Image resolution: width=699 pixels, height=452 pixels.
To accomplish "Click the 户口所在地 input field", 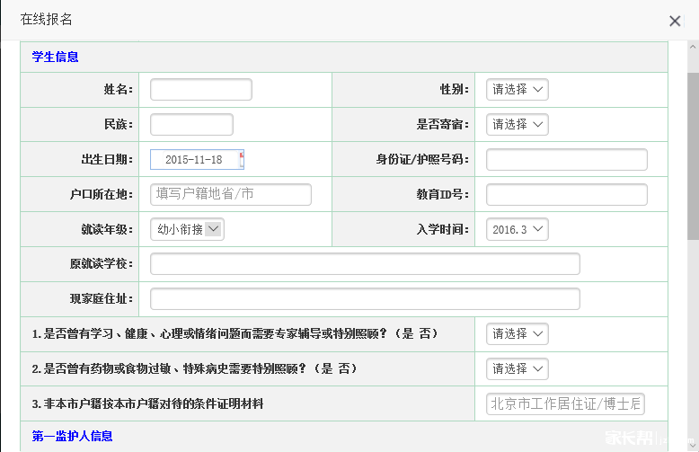I will pyautogui.click(x=230, y=195).
